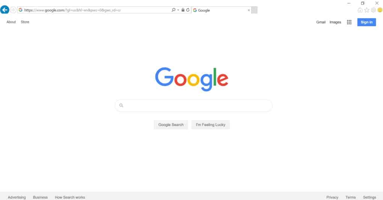
Task: Refresh the page with the reload icon
Action: tap(188, 10)
